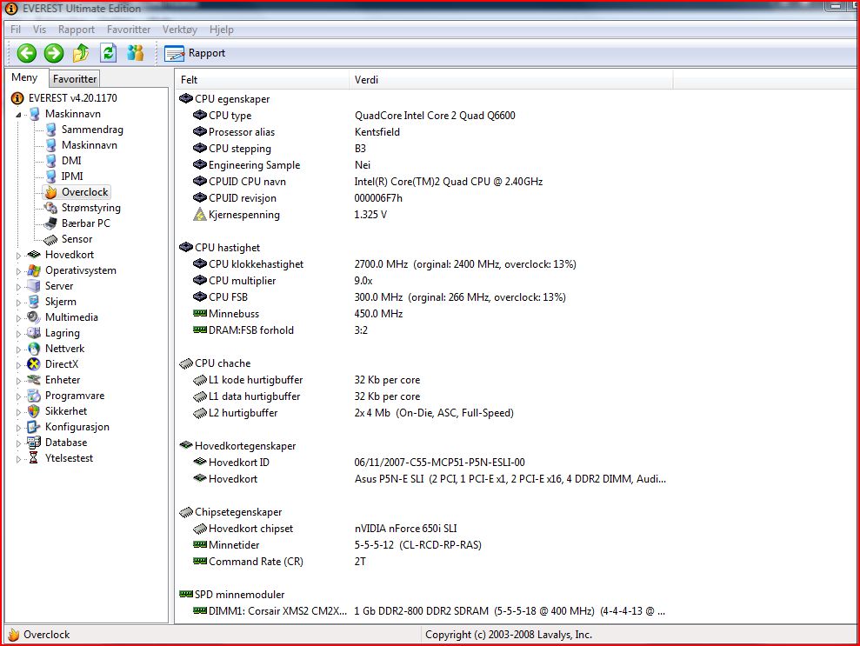This screenshot has width=860, height=646.
Task: Click the users toolbar icon
Action: coord(135,53)
